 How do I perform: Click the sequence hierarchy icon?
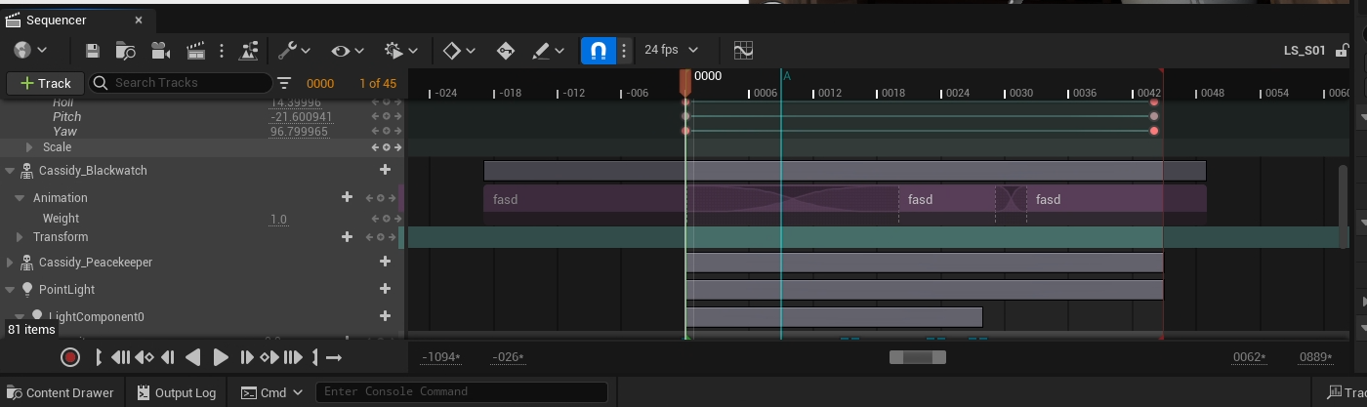pyautogui.click(x=249, y=50)
